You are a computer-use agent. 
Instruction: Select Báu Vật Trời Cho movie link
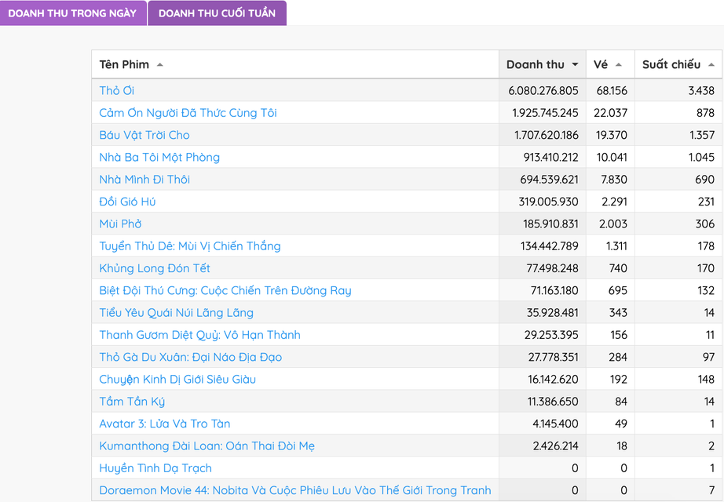(144, 135)
